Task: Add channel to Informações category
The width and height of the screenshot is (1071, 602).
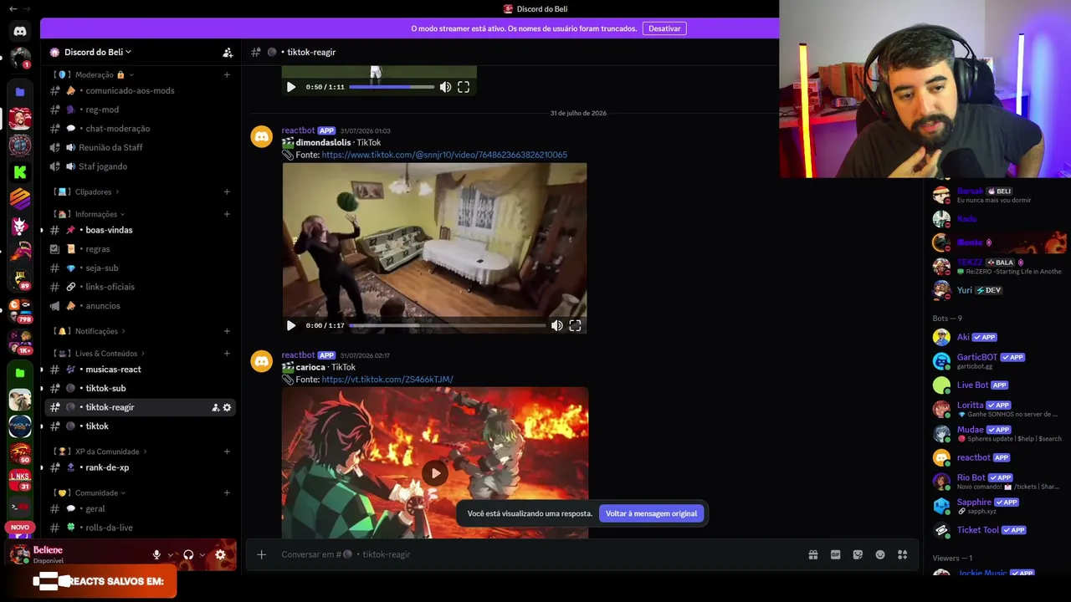Action: (x=227, y=214)
